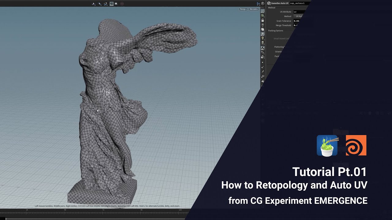Click the small panel icon beside highlighted mode icon

tap(116, 4)
